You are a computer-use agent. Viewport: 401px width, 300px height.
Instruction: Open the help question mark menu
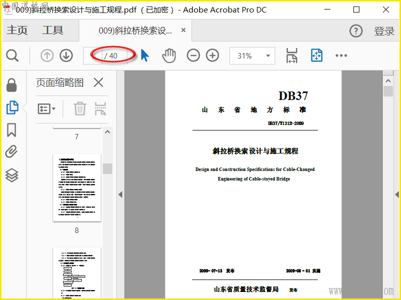click(356, 31)
